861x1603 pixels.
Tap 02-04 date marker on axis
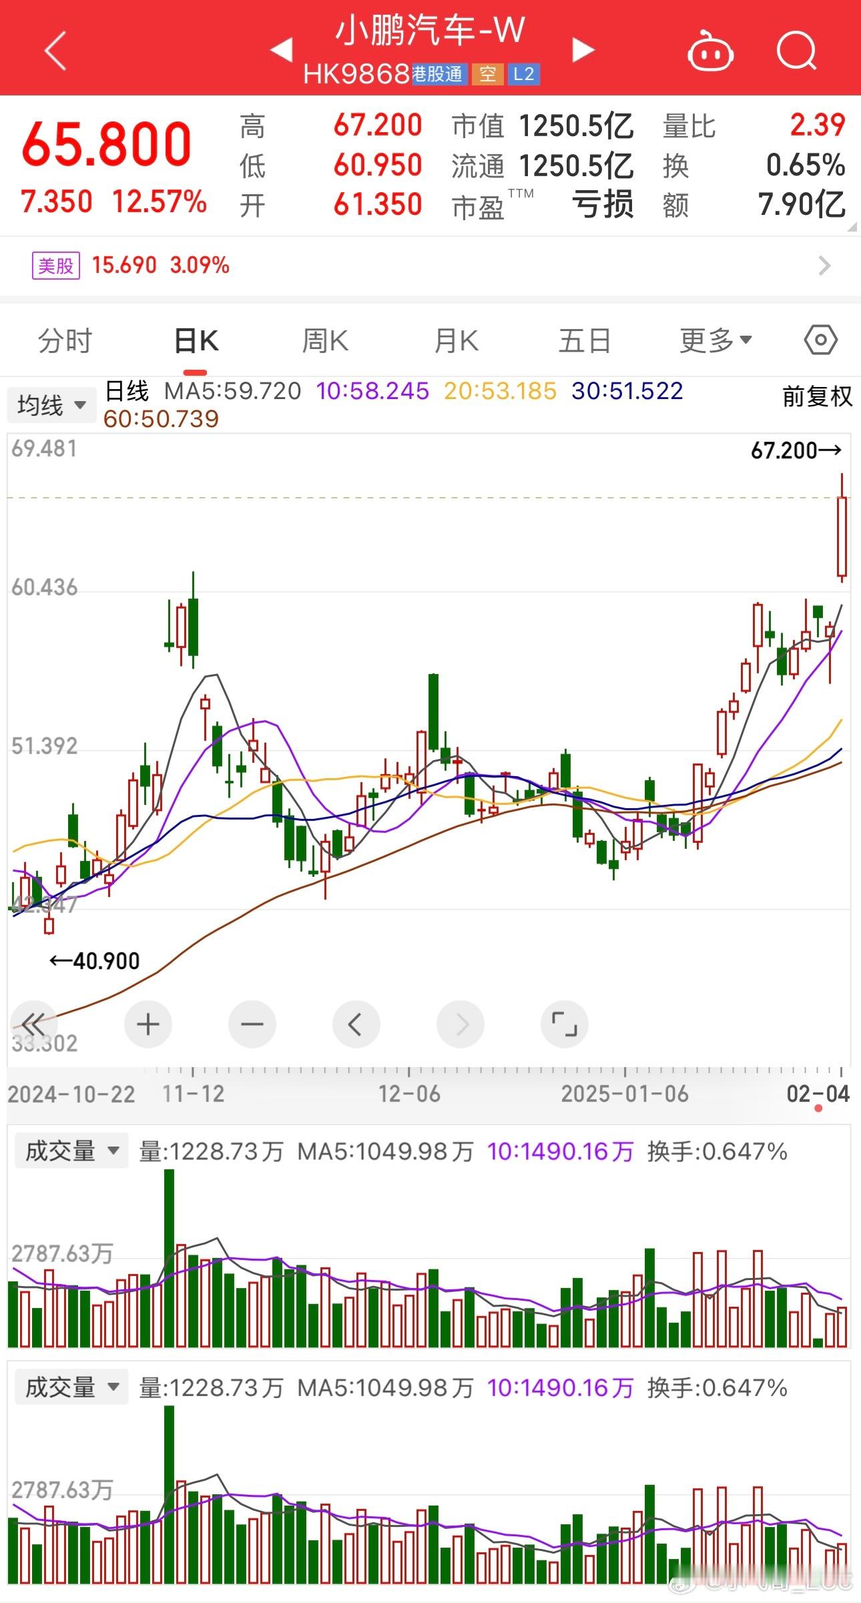click(818, 1094)
